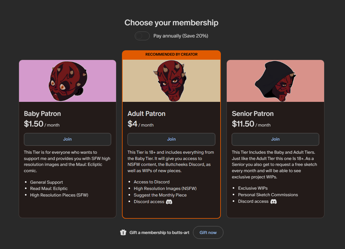
Task: Toggle the Pay annually switch
Action: pyautogui.click(x=142, y=36)
